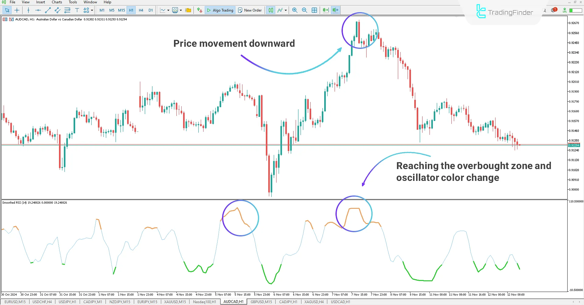Select the horizontal line drawing tool
584x305 pixels.
tap(38, 10)
